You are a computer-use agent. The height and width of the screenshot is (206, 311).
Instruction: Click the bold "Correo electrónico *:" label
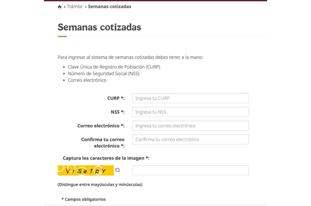pyautogui.click(x=101, y=126)
